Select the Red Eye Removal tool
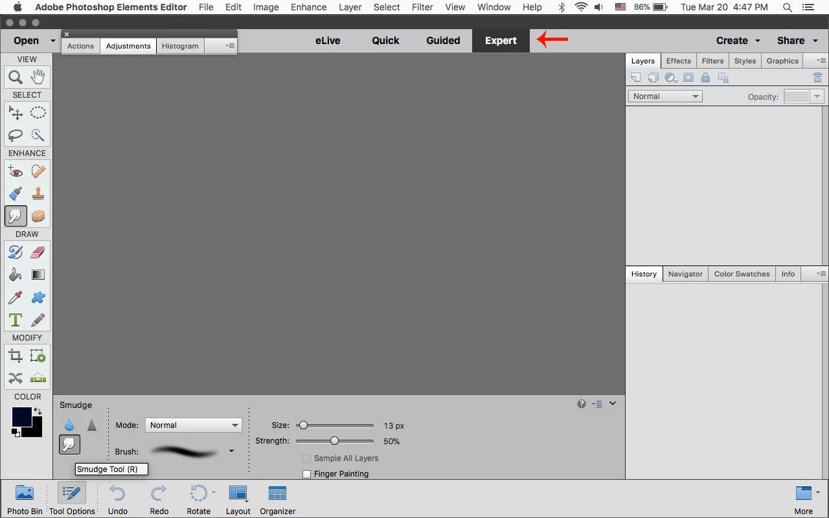Screen dimensions: 829x518 click(16, 172)
